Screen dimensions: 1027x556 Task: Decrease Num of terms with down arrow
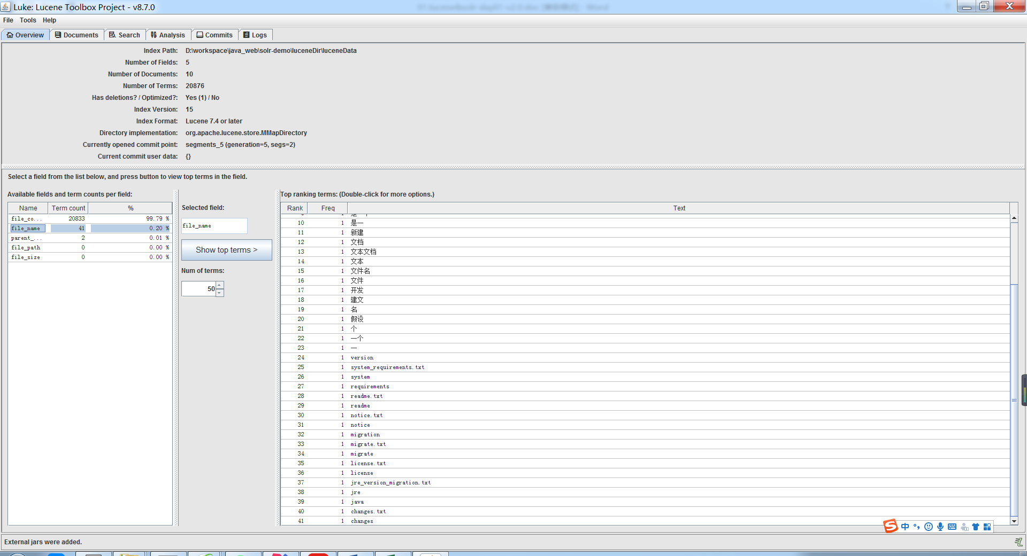click(220, 293)
